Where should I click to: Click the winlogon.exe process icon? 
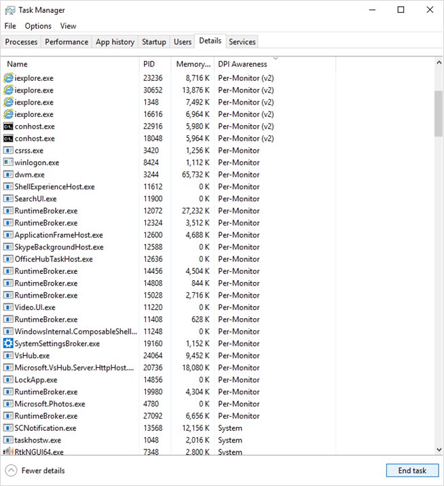click(x=8, y=162)
